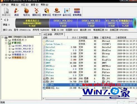Viewport: 137px width, 104px height.
Task: Click the $AttrDef file icon
Action: (x=44, y=47)
